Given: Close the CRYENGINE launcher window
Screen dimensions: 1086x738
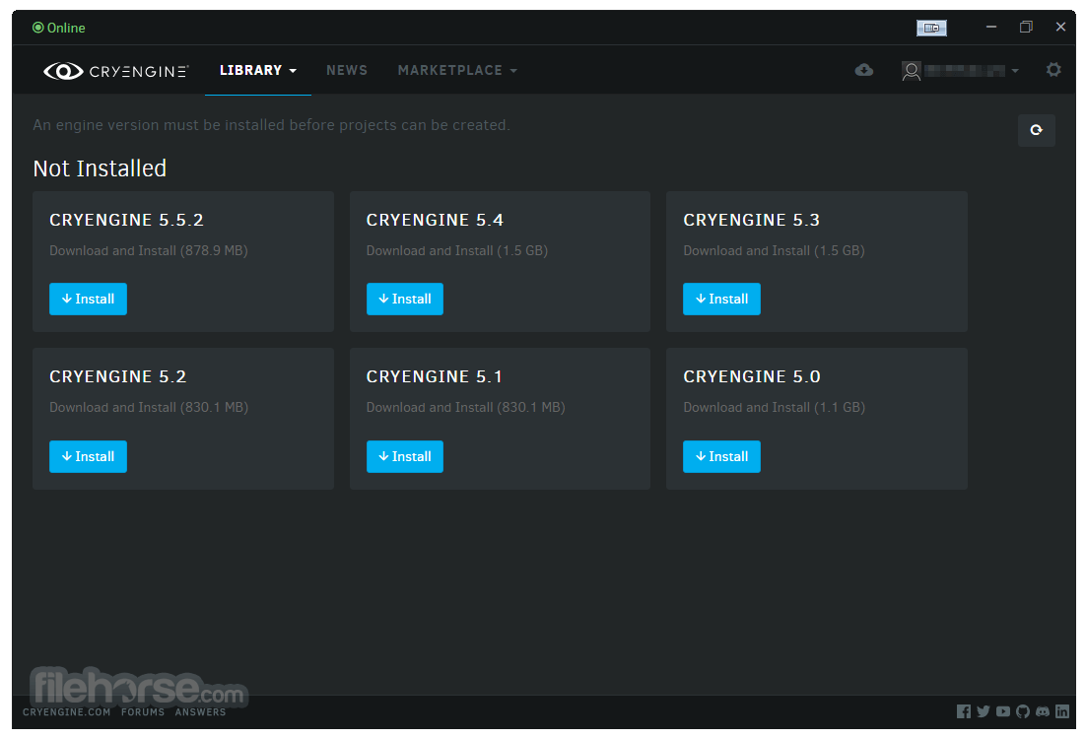Looking at the screenshot, I should (x=1060, y=27).
